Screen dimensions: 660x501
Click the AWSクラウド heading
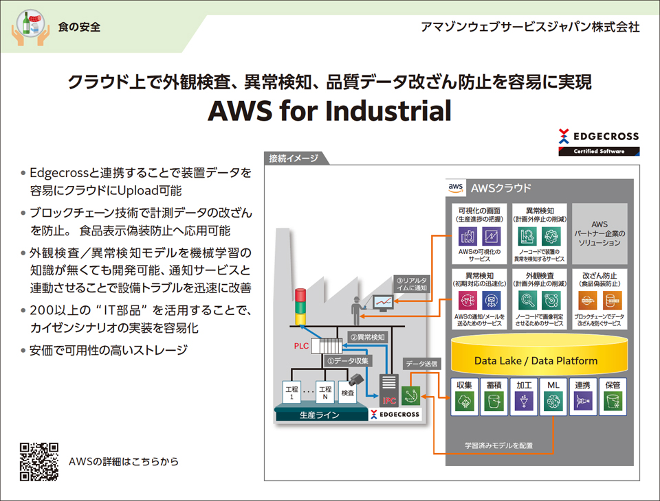pos(501,188)
